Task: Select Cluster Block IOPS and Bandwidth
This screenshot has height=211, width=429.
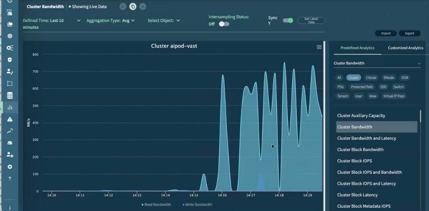Action: (377, 172)
